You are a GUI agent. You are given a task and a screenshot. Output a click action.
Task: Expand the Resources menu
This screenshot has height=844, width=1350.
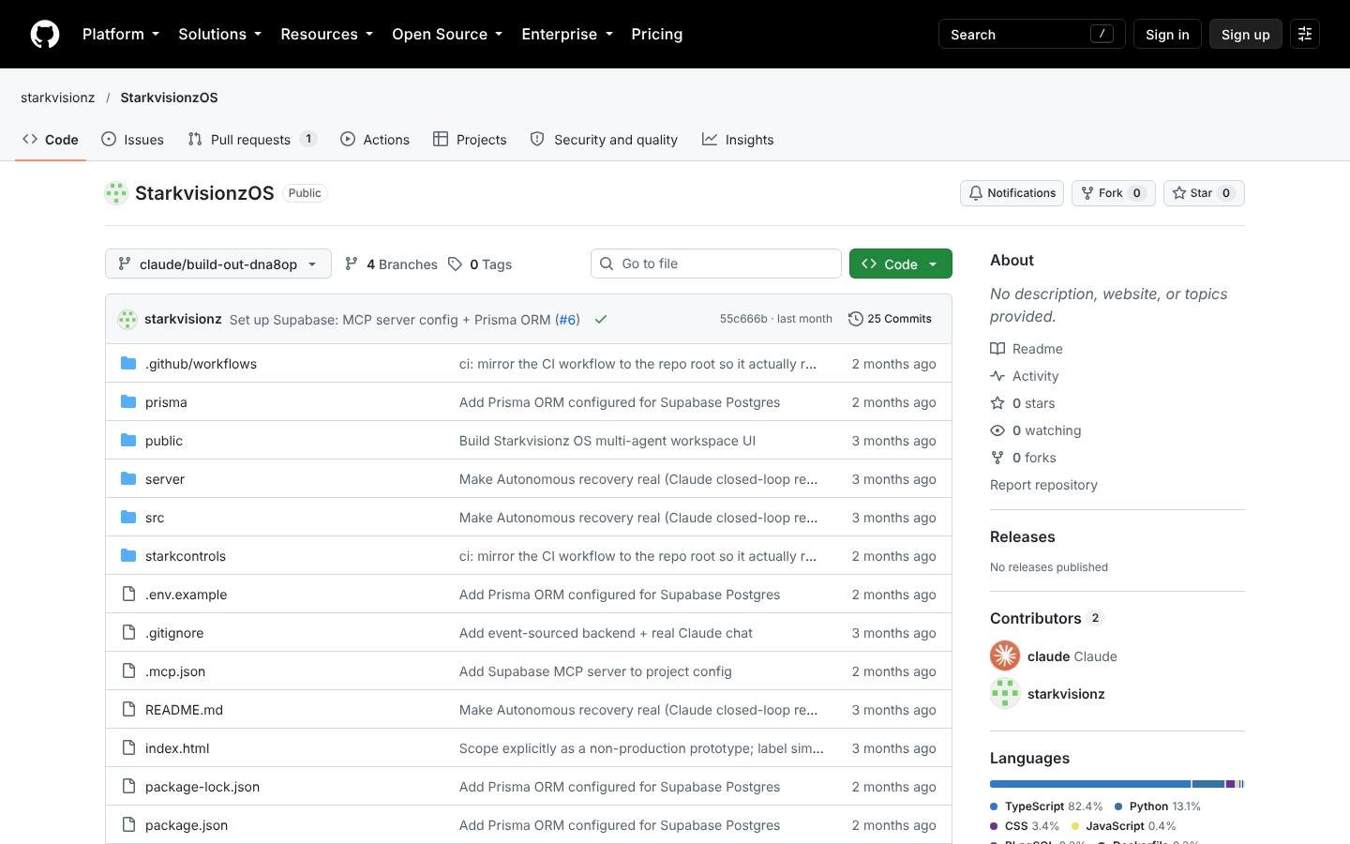(327, 34)
